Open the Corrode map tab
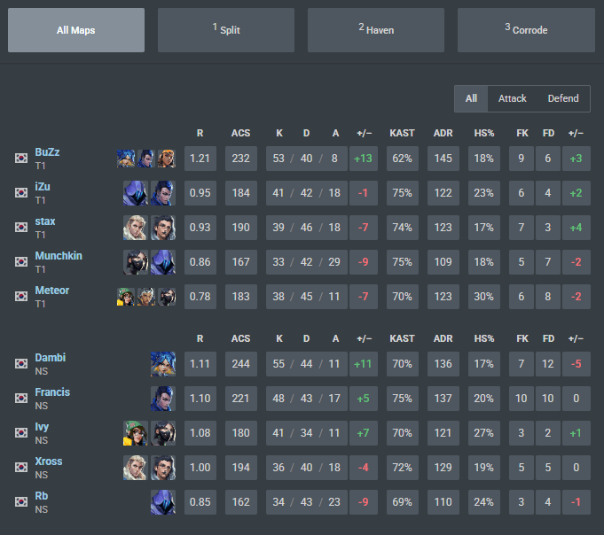This screenshot has width=604, height=535. point(526,30)
